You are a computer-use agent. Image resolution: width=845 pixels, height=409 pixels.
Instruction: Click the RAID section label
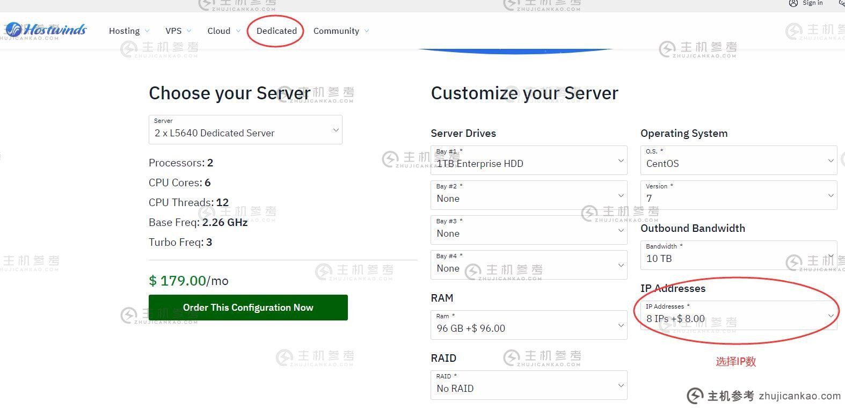[443, 358]
